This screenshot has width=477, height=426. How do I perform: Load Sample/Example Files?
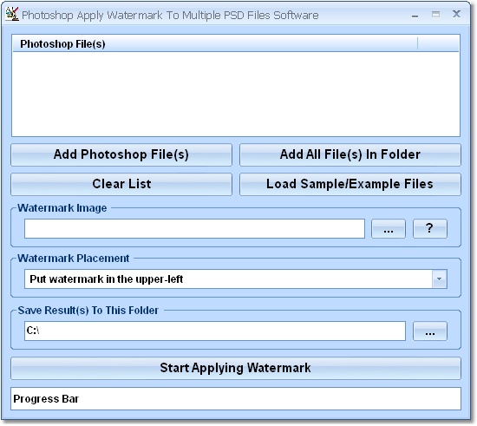[350, 184]
